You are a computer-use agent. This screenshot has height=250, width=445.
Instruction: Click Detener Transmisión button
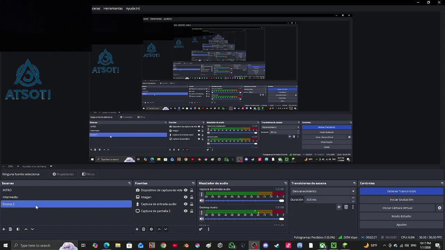click(x=401, y=191)
